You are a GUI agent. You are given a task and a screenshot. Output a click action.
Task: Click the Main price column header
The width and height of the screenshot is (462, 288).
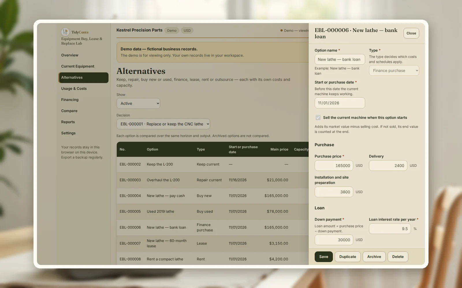point(279,149)
